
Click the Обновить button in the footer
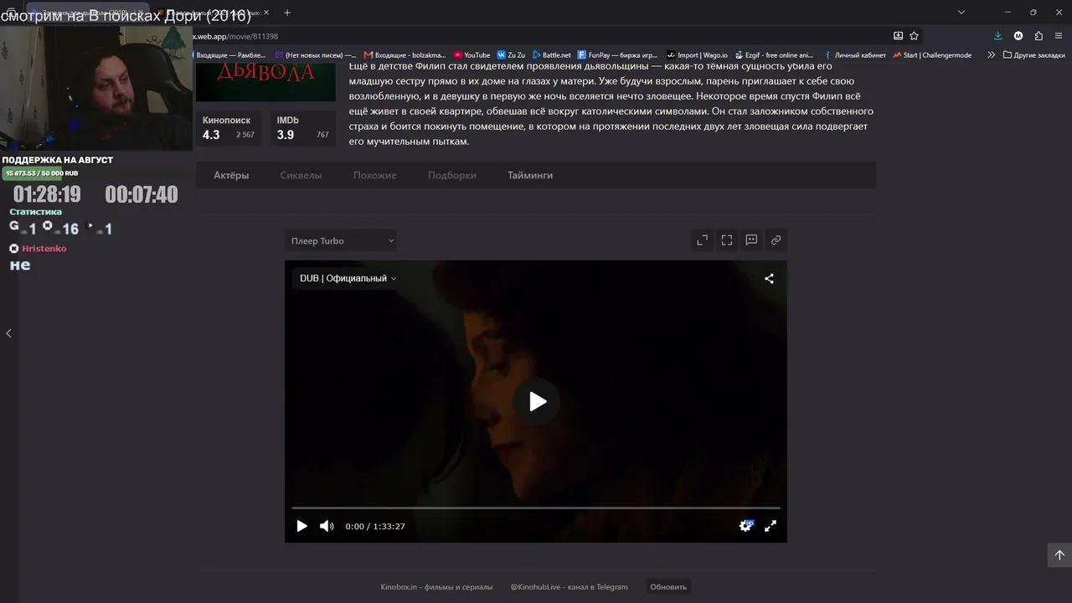pos(668,587)
